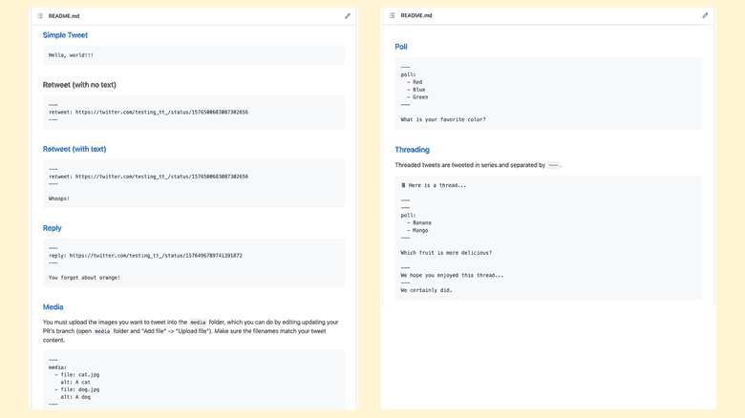
Task: Click the pencil edit icon in left README panel
Action: coord(348,16)
